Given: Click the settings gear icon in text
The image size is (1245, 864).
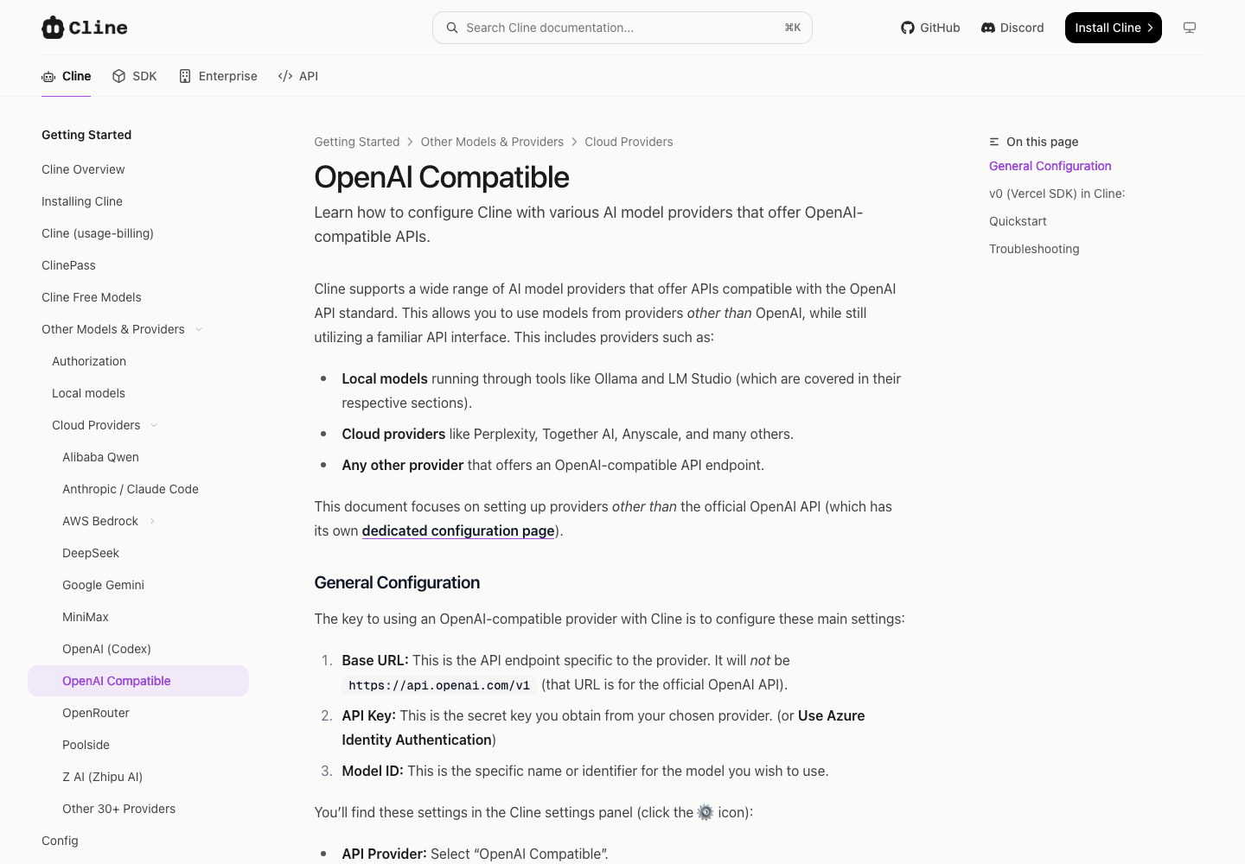Looking at the screenshot, I should pos(705,812).
